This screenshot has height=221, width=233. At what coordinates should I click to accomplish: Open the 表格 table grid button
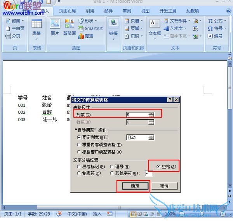37,30
